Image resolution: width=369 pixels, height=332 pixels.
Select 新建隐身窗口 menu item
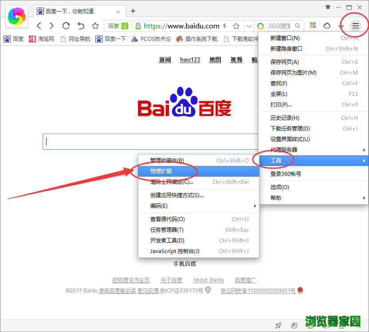tap(314, 49)
